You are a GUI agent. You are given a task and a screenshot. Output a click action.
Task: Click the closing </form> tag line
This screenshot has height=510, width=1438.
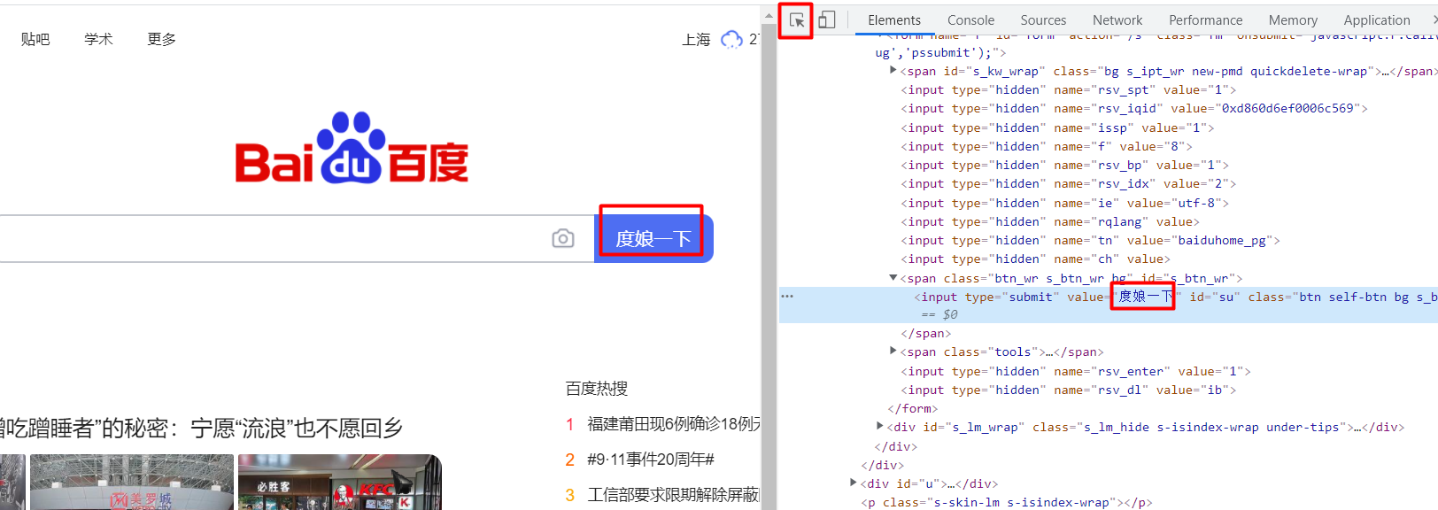coord(912,408)
